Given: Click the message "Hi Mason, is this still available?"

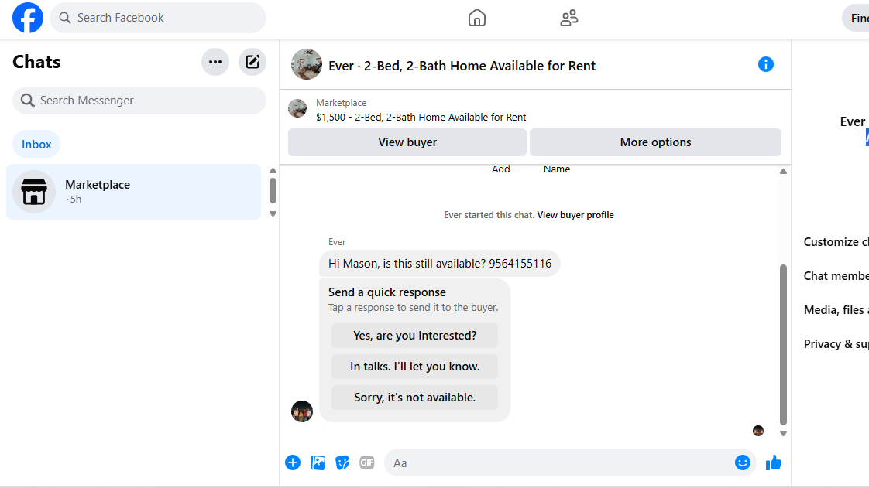Looking at the screenshot, I should [439, 264].
